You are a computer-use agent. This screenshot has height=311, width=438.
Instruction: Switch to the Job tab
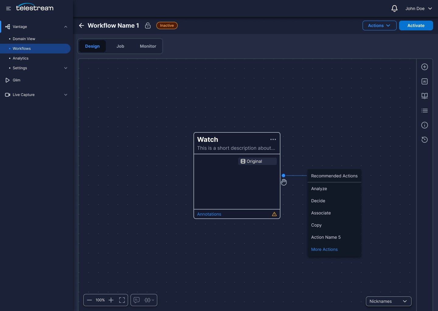(x=120, y=46)
